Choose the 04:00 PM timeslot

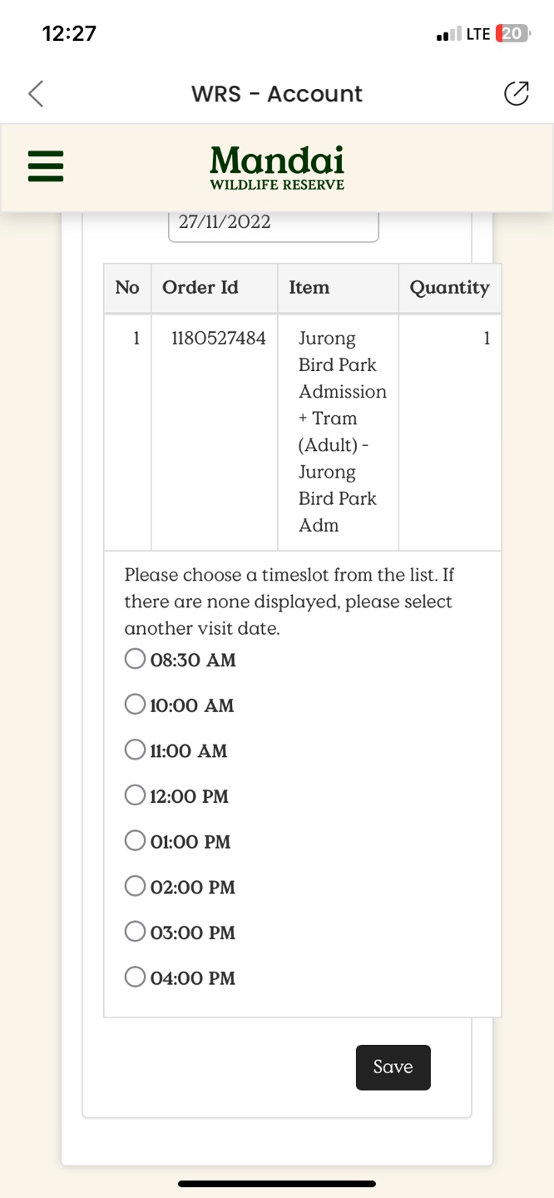click(135, 978)
